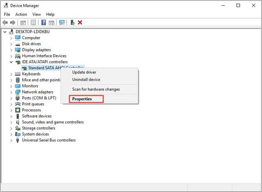Click the Display adapters category icon
This screenshot has width=262, height=192.
18,50
